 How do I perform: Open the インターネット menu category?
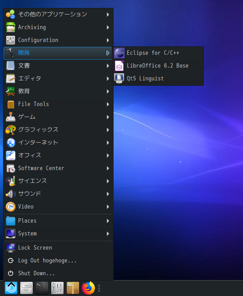click(58, 143)
